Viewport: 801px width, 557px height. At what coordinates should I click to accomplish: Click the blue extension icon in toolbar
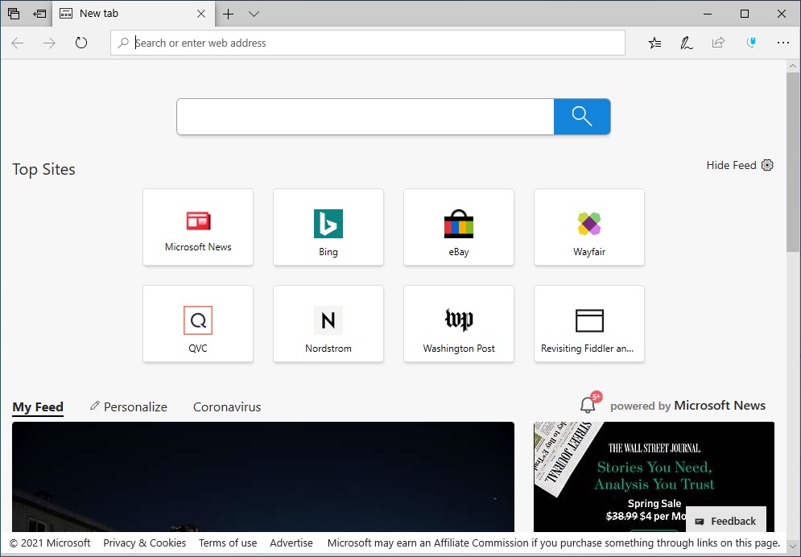point(751,43)
